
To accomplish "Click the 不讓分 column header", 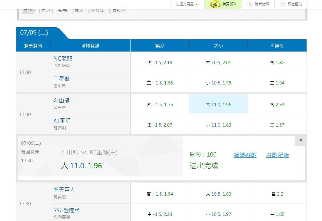I will (277, 45).
